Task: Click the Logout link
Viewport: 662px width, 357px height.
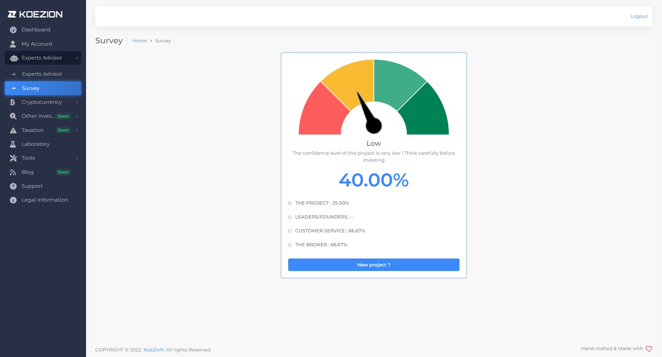Action: 639,16
